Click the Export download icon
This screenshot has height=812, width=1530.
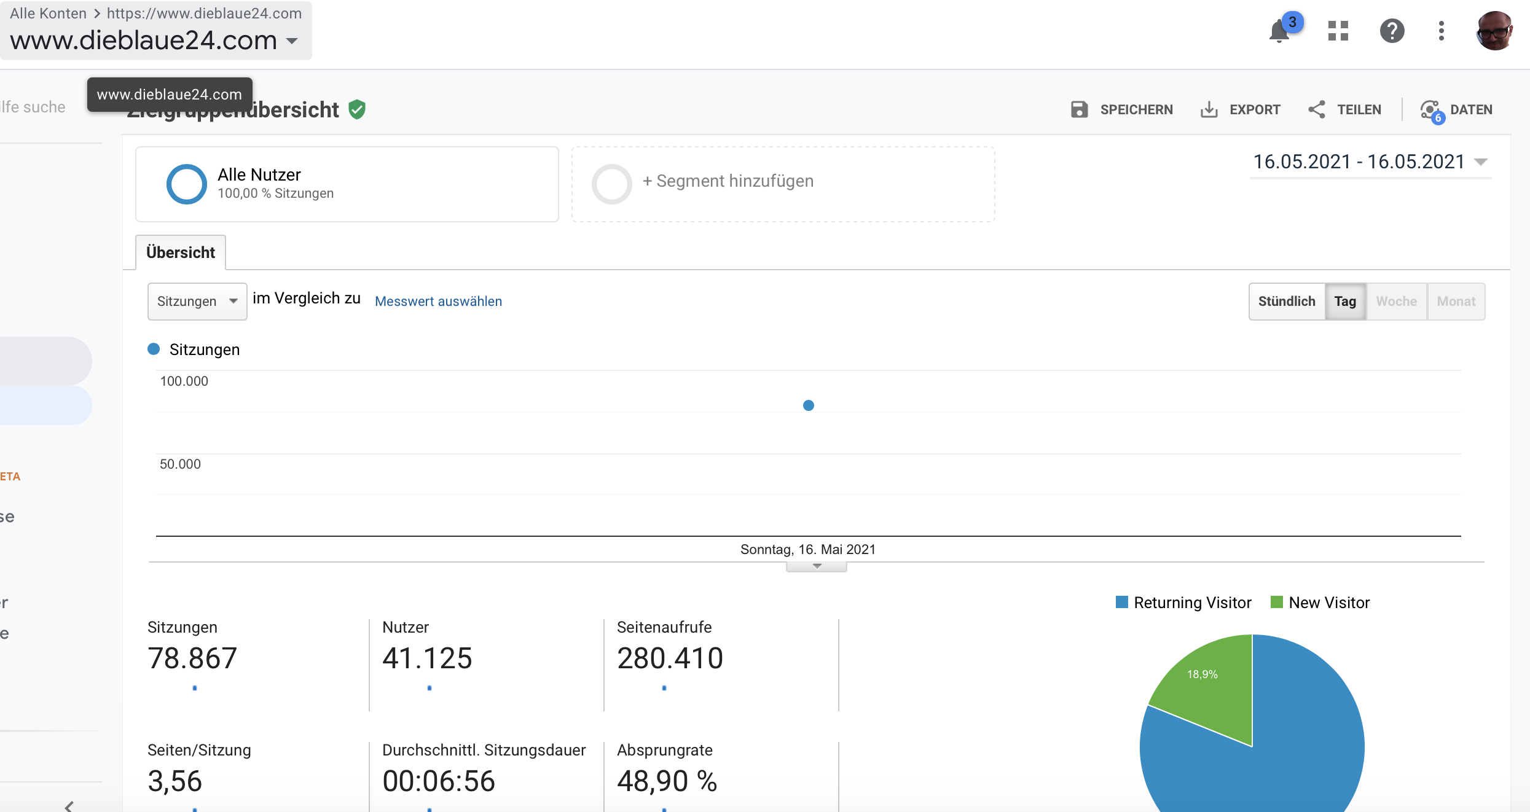point(1209,109)
